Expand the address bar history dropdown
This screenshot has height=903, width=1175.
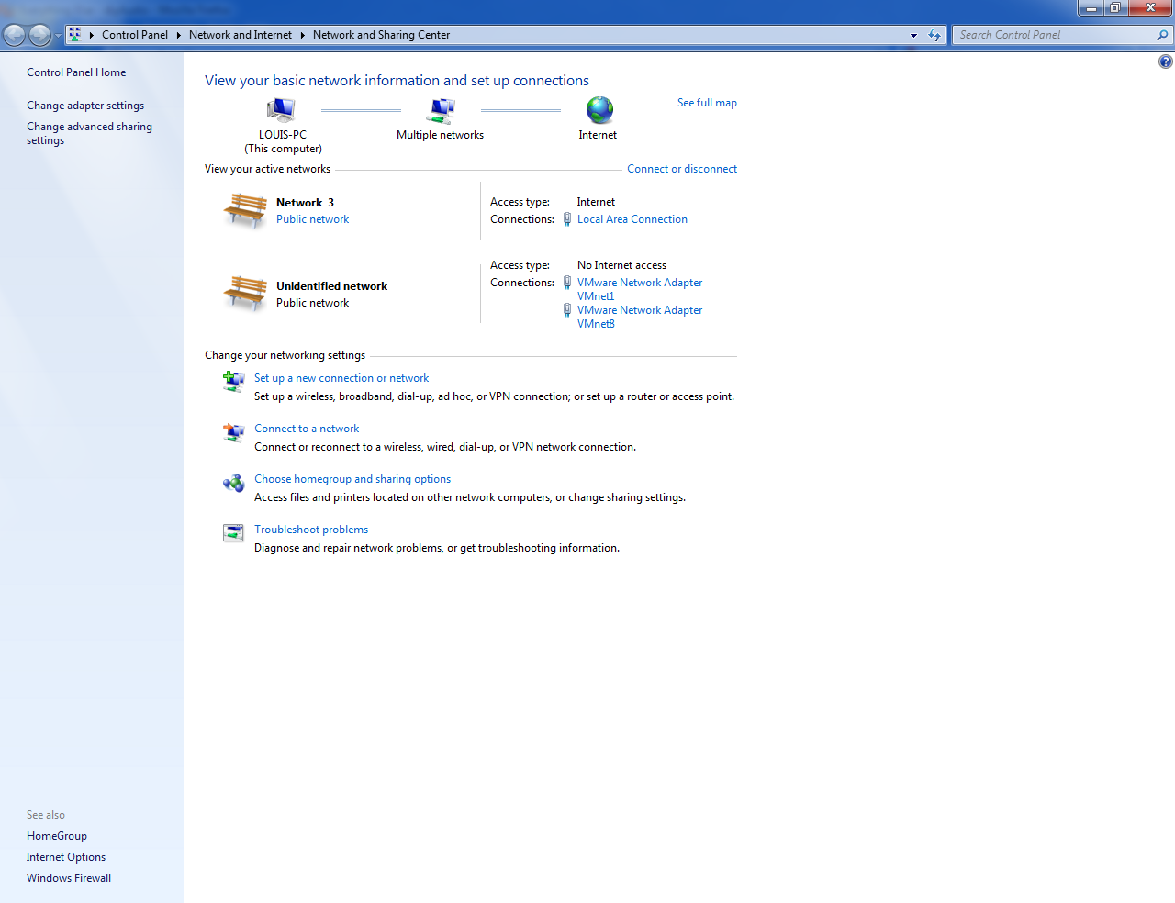click(913, 35)
